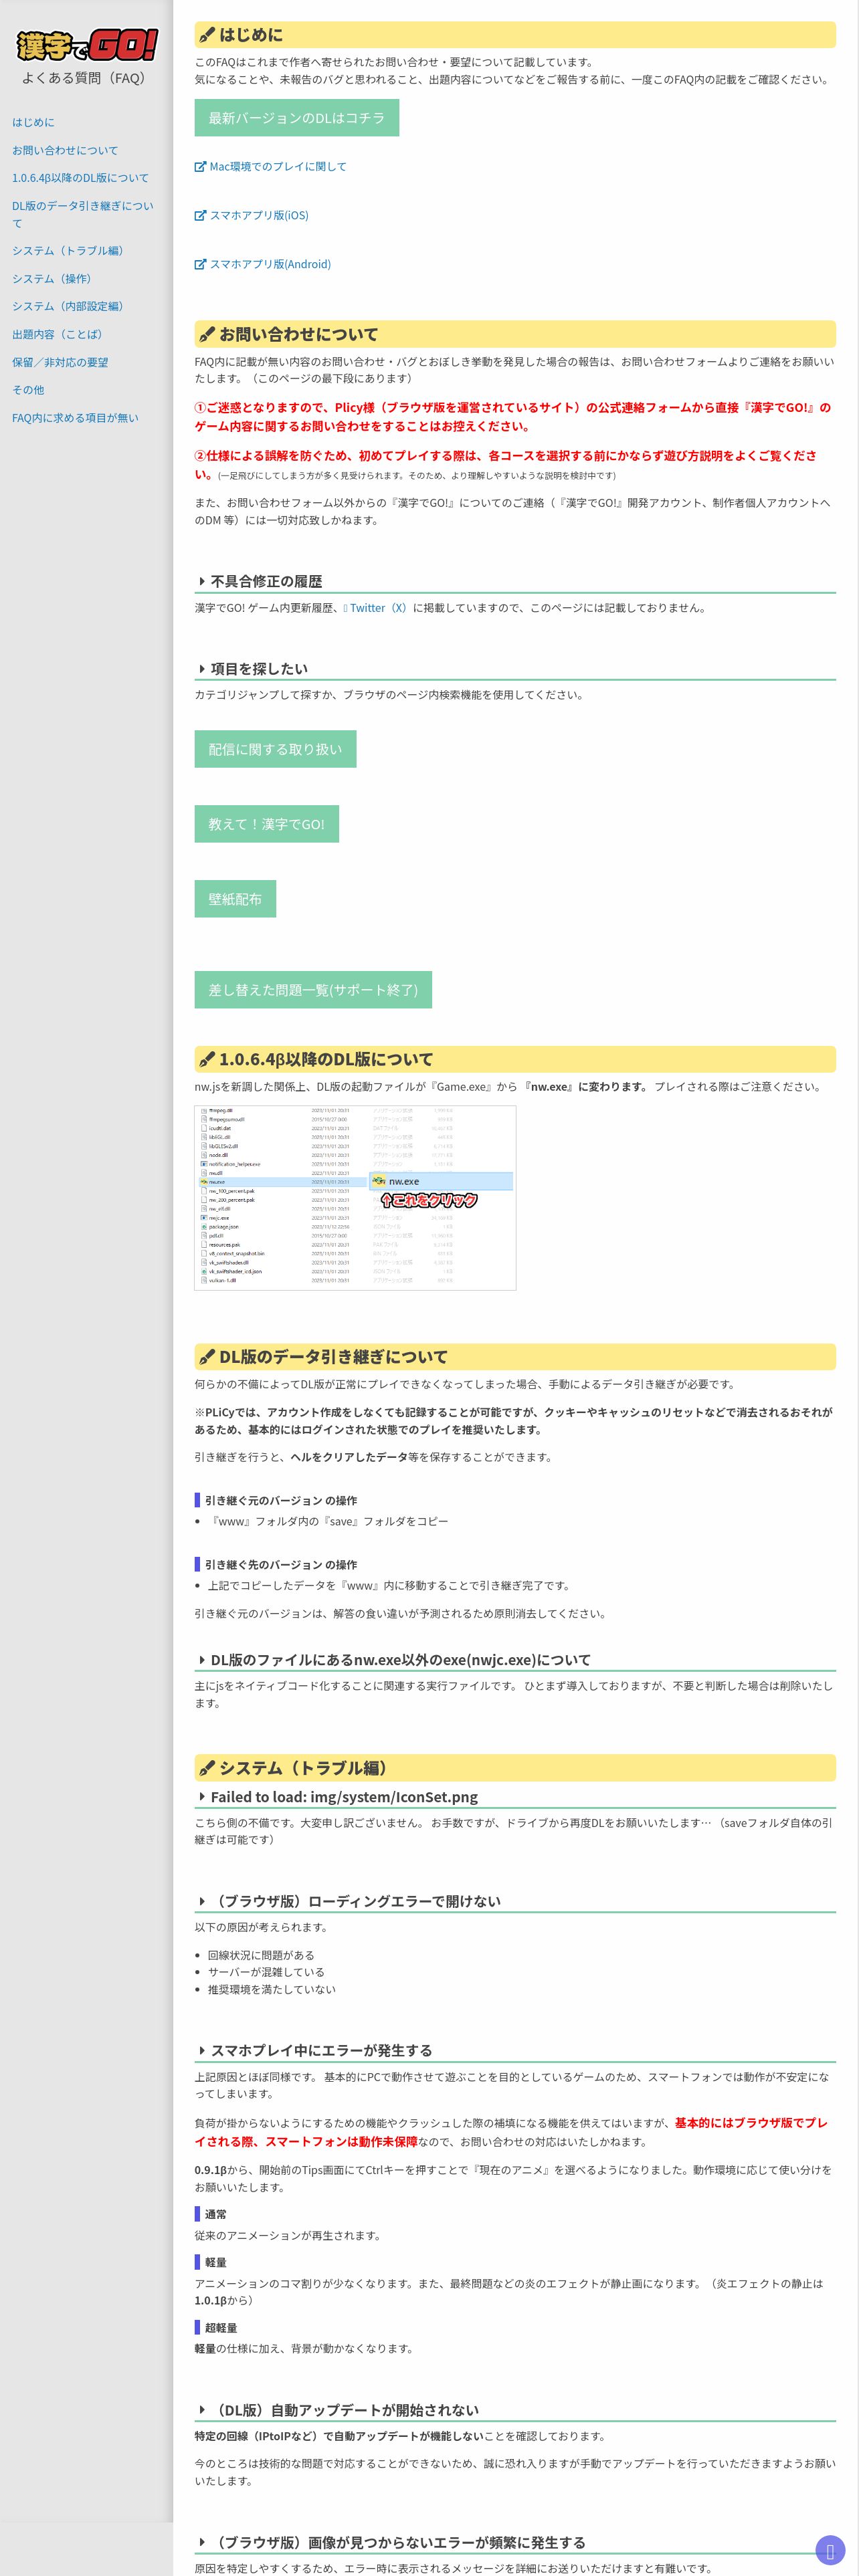Click pencil icon beside 1.0.6.4β以降のDL版について heading
The image size is (859, 2576).
(207, 1060)
